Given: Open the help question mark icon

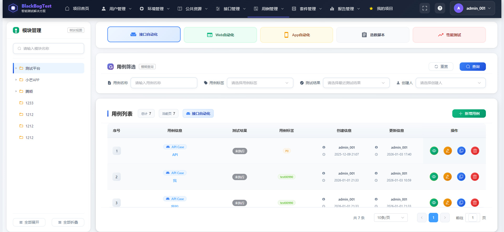Looking at the screenshot, I should (x=440, y=8).
